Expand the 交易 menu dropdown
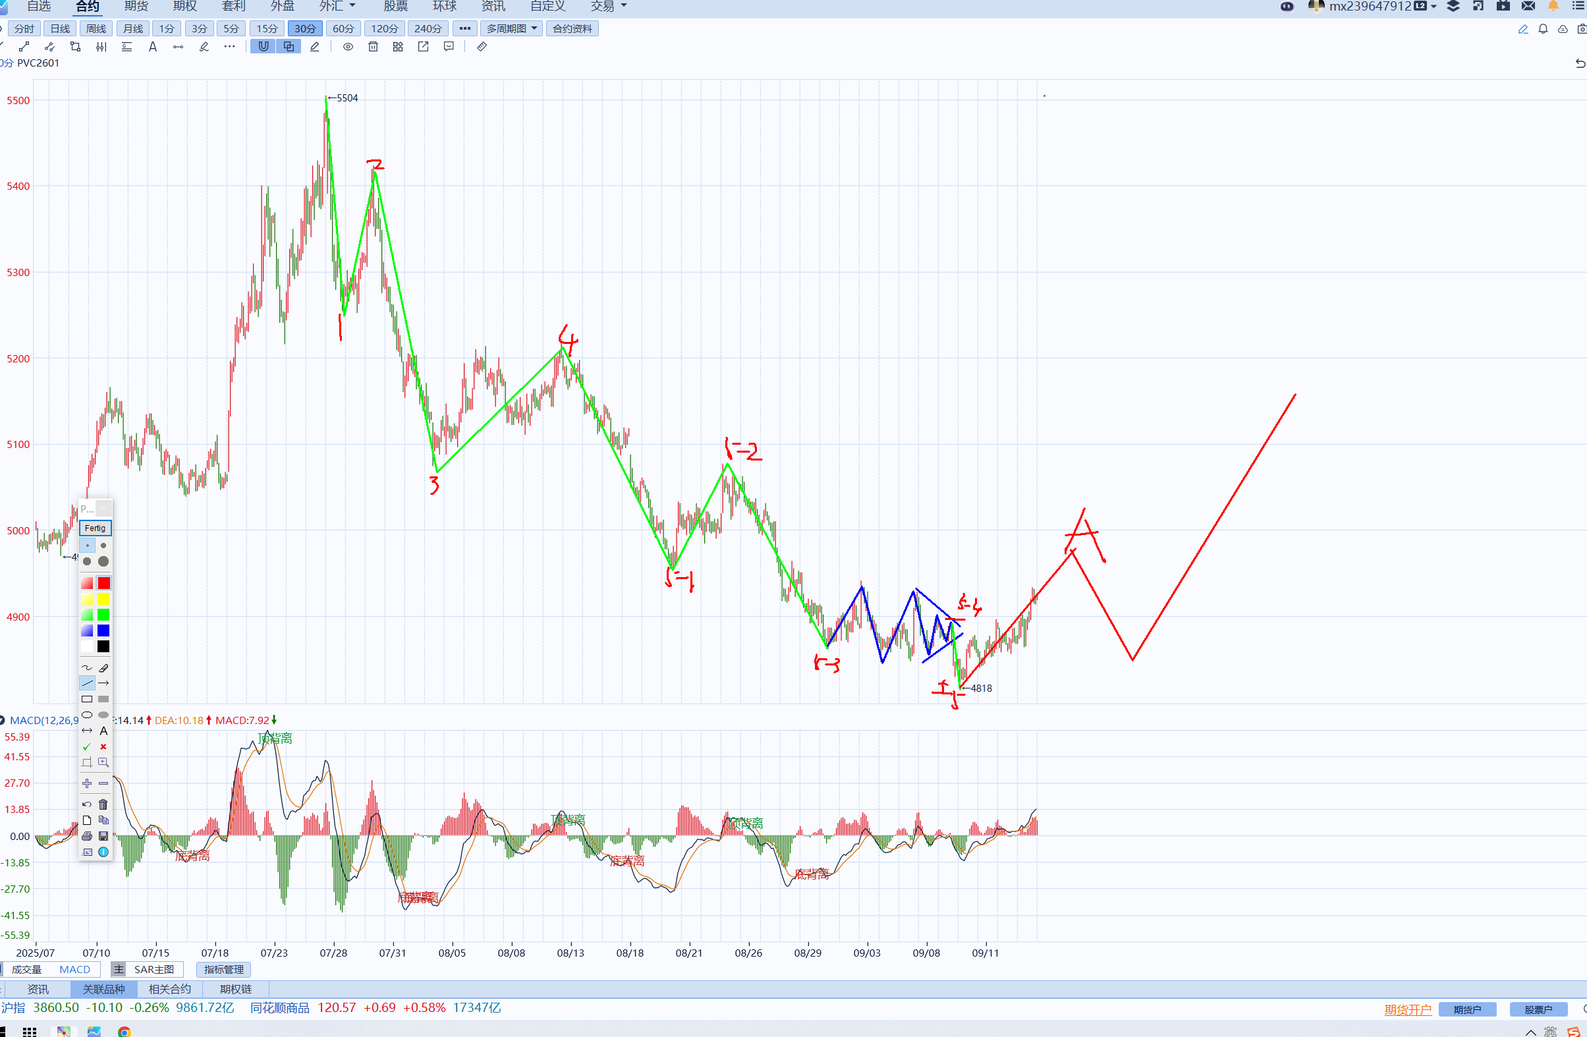The height and width of the screenshot is (1037, 1587). [609, 7]
